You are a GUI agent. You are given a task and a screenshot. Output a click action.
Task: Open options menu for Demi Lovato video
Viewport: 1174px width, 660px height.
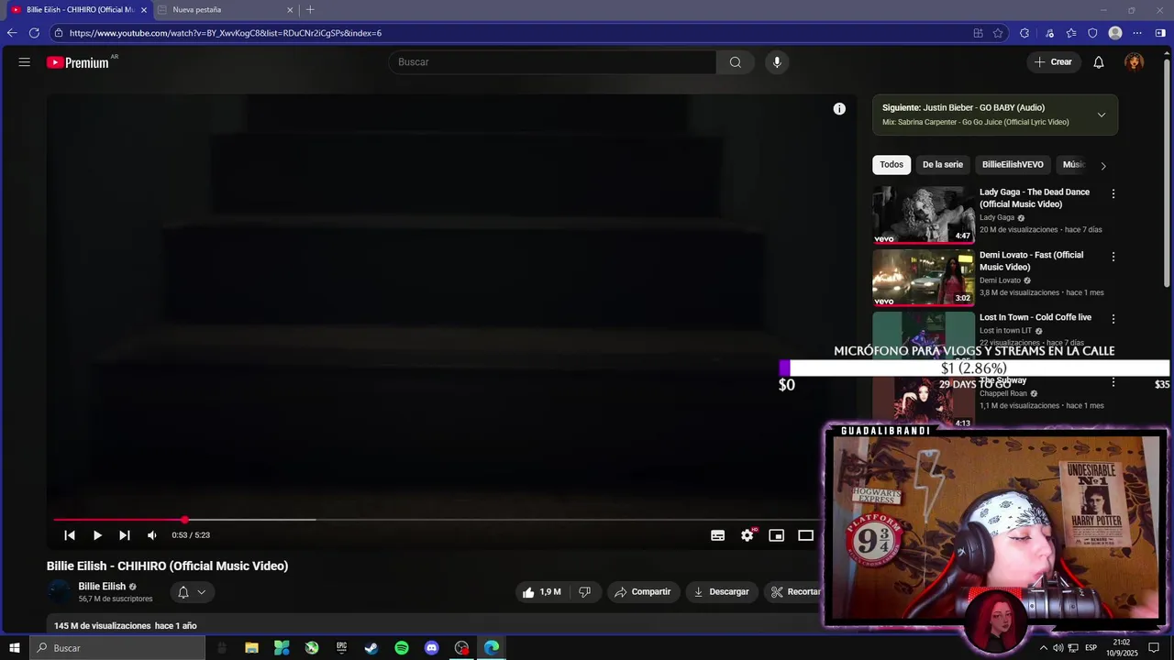[1113, 258]
